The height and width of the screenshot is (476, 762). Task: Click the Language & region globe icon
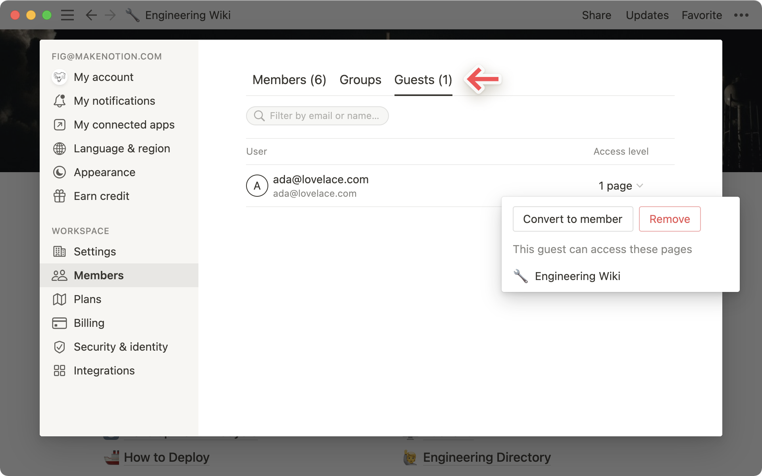click(60, 148)
